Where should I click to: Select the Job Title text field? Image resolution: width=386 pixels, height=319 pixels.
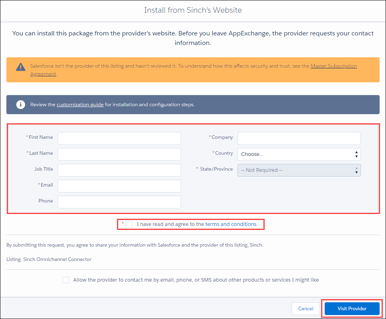[119, 170]
